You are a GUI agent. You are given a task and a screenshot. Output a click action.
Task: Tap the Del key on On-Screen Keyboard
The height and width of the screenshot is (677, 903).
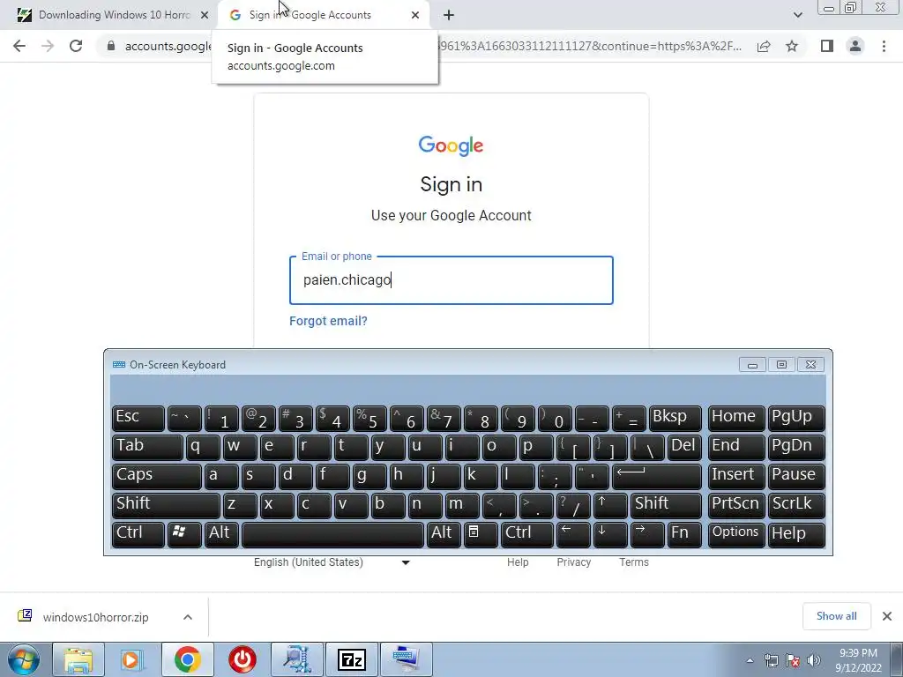pyautogui.click(x=684, y=447)
